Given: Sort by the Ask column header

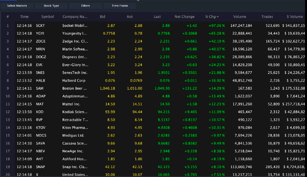Looking at the screenshot, I should coord(130,17).
